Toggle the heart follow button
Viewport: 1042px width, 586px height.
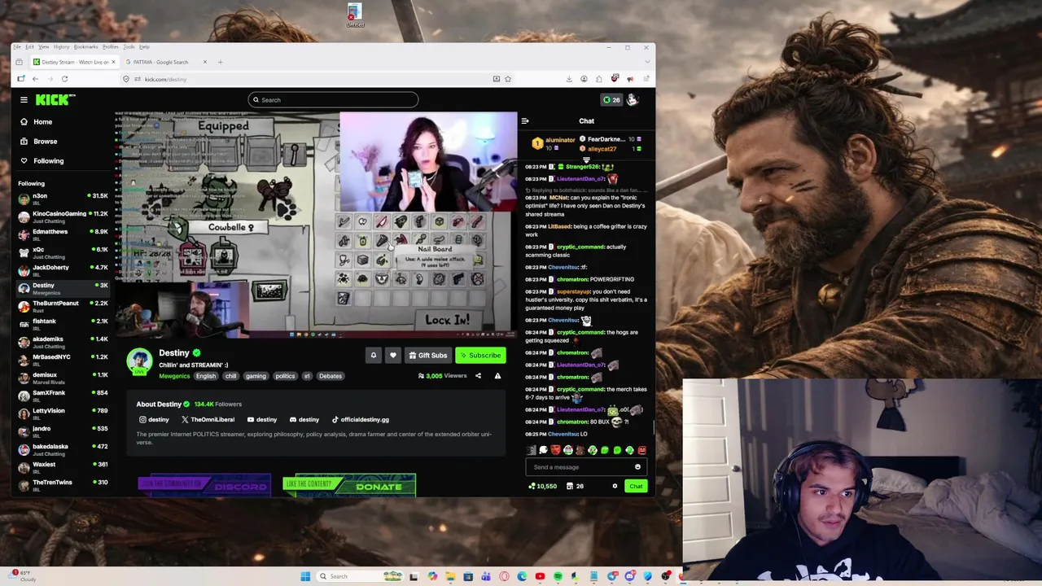pyautogui.click(x=393, y=355)
